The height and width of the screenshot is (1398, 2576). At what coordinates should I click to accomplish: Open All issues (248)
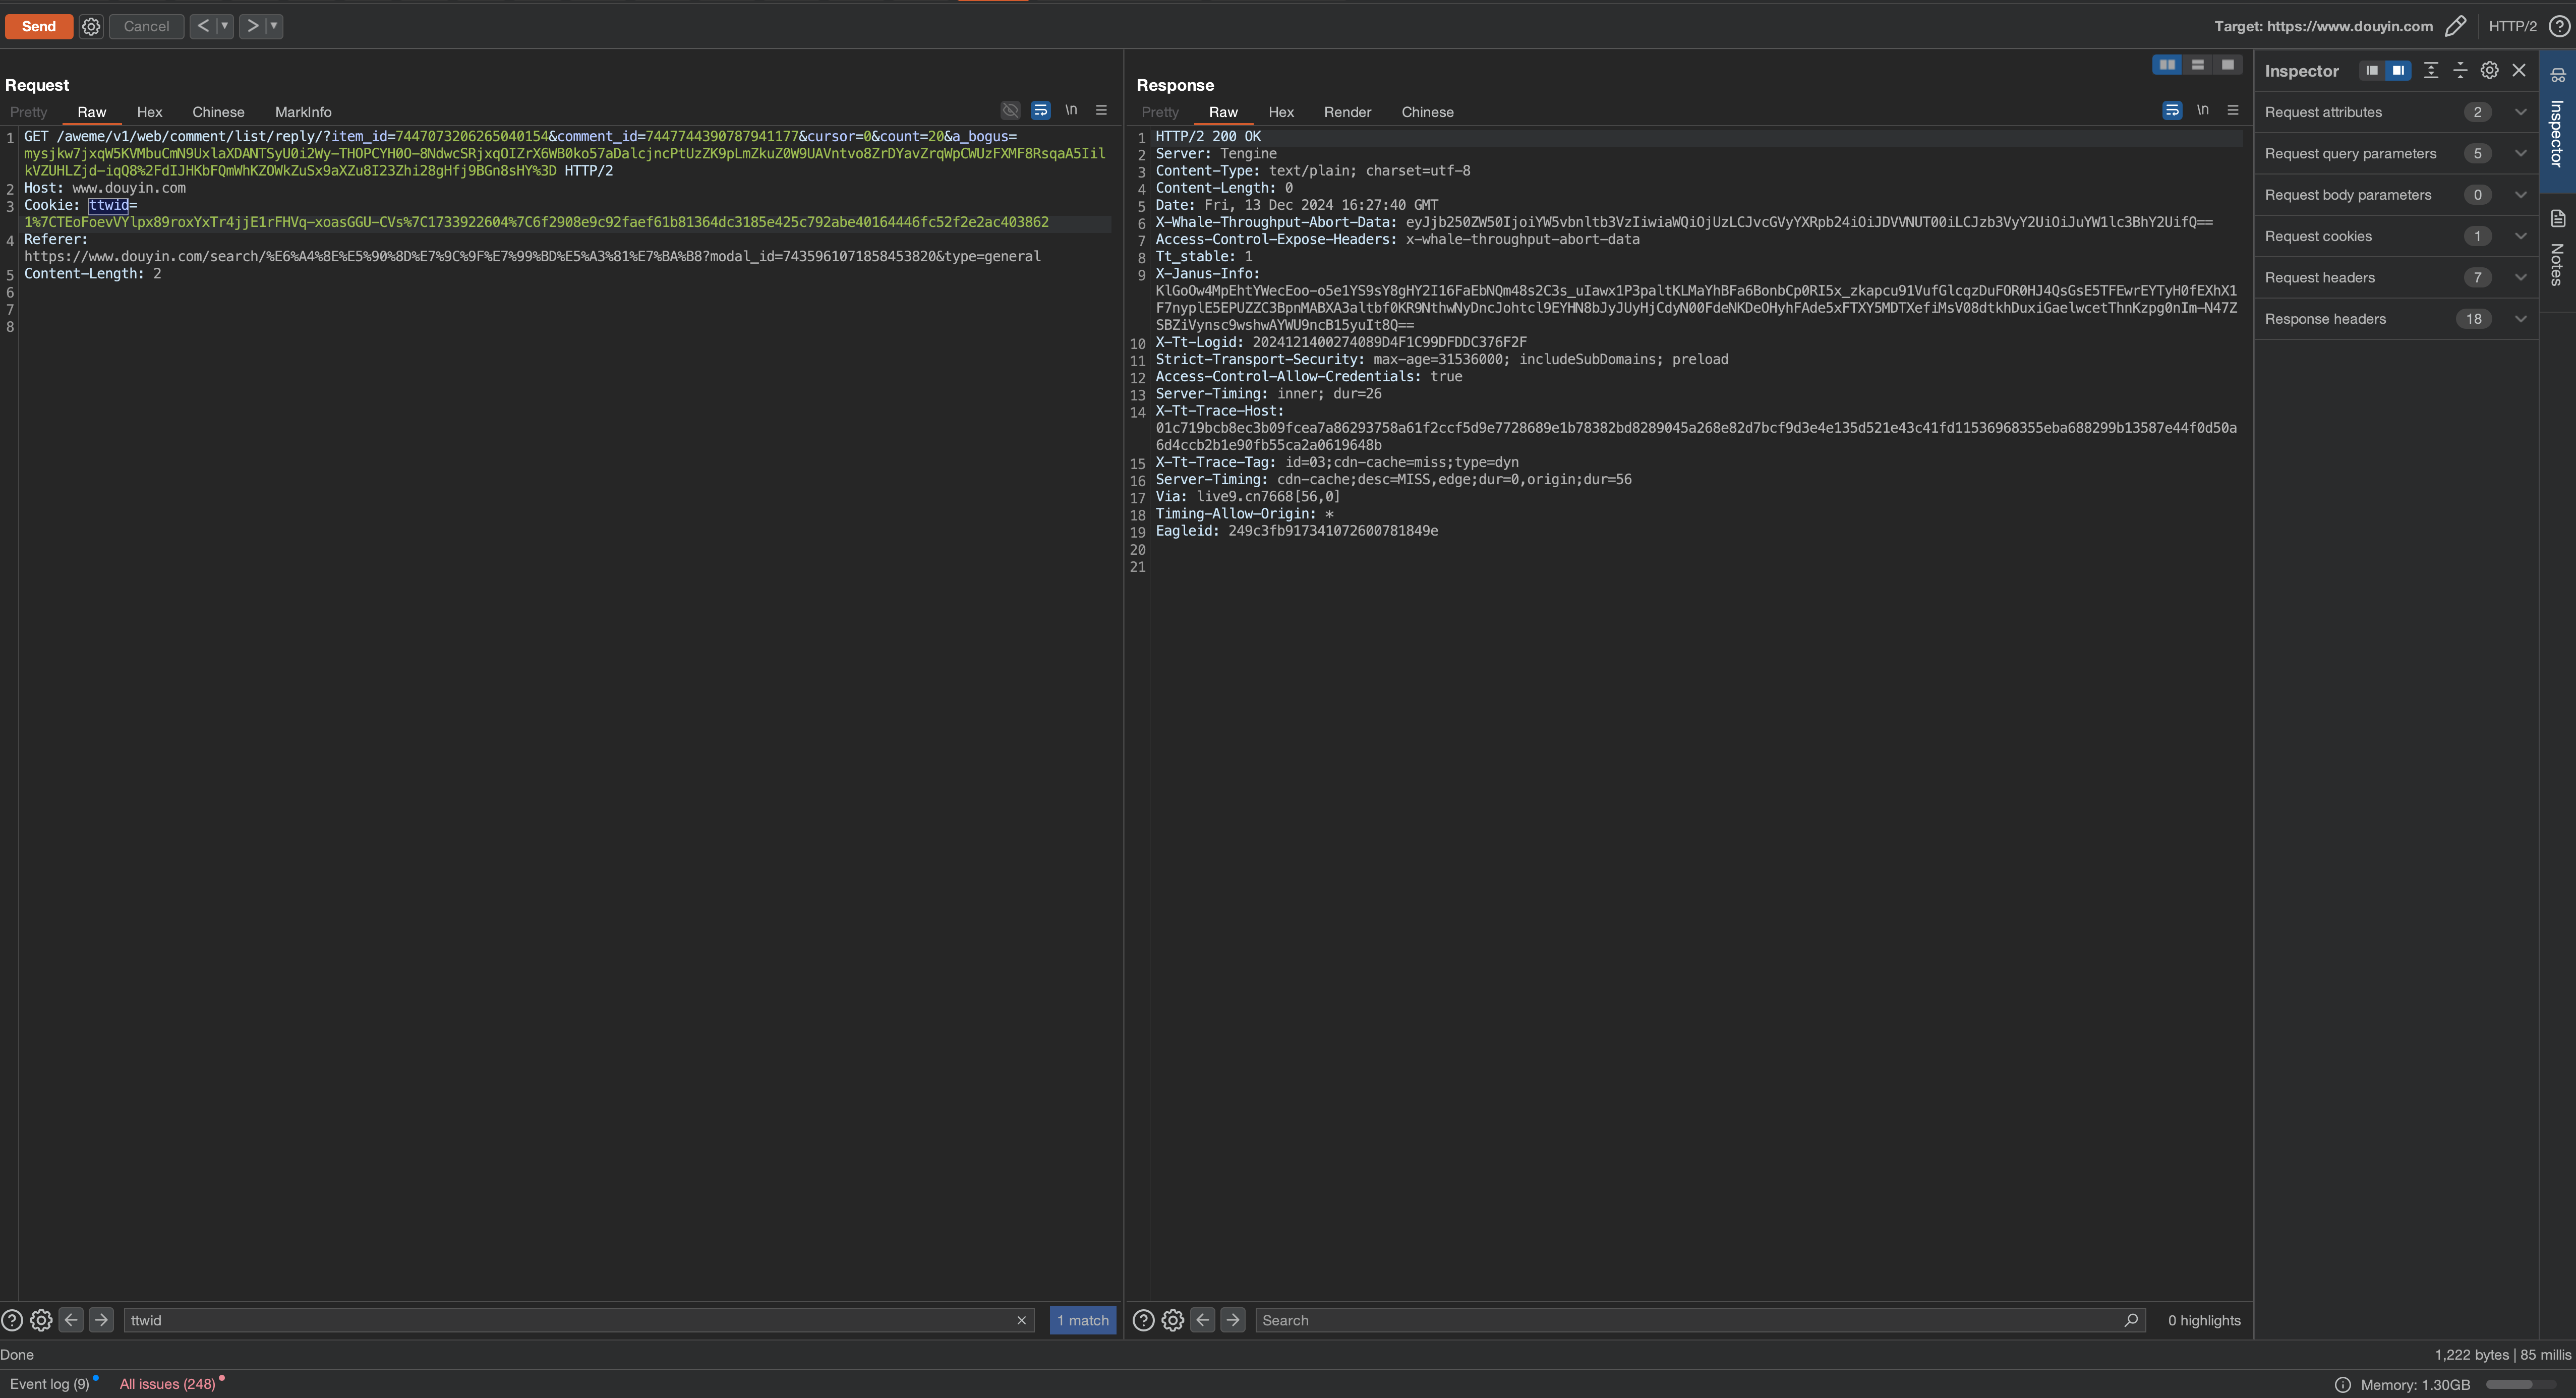pyautogui.click(x=168, y=1384)
